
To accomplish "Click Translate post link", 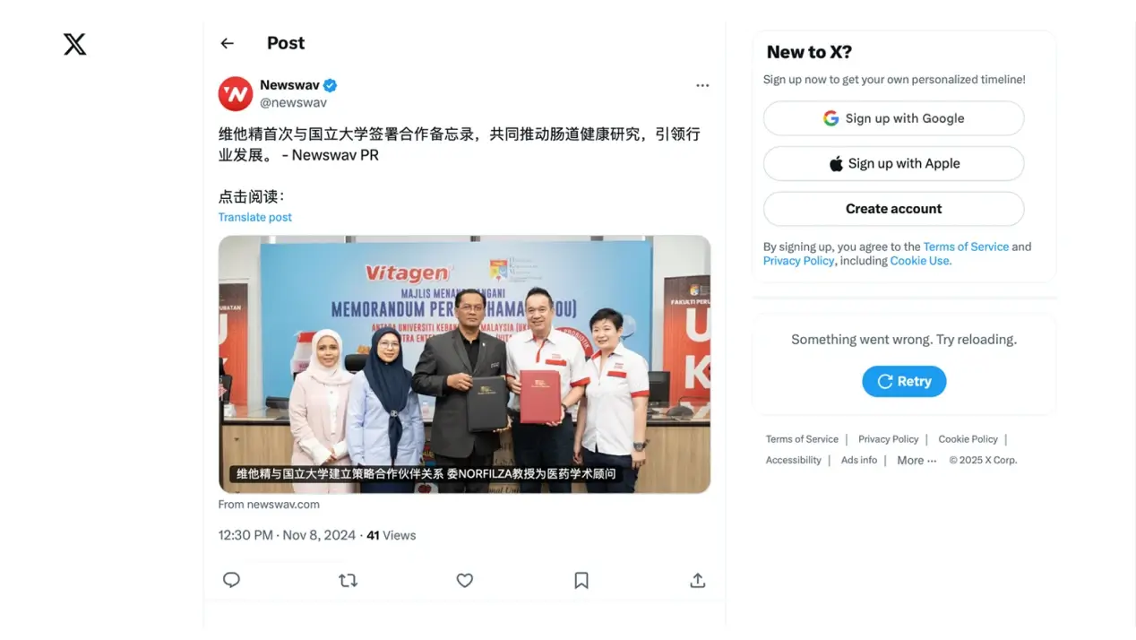I will (x=255, y=217).
